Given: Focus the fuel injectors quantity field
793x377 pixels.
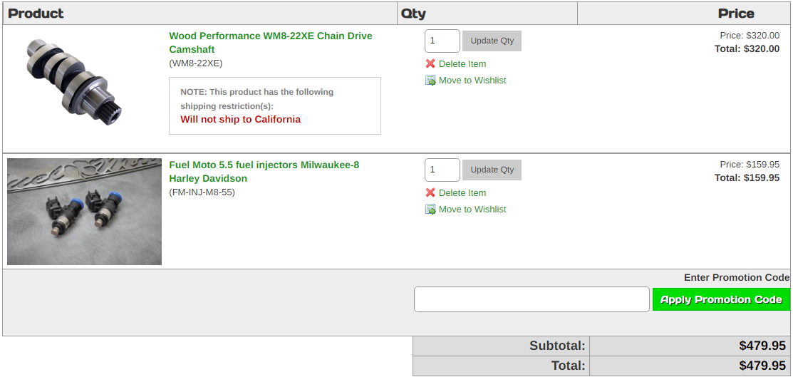Looking at the screenshot, I should point(442,170).
